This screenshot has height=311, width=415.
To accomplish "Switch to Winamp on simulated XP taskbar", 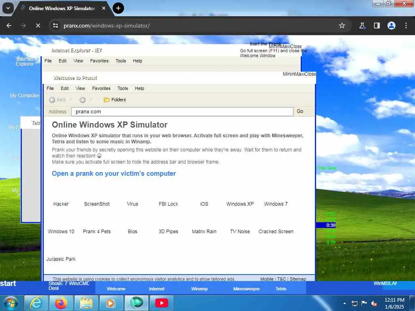I will click(x=199, y=289).
